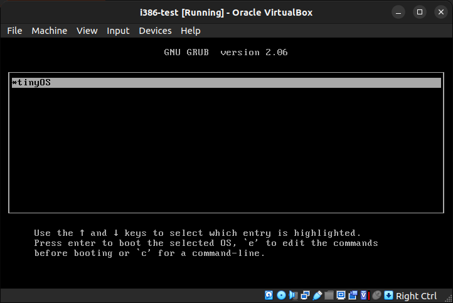Viewport: 453px width, 303px height.
Task: Minimize the VirtualBox window
Action: click(398, 12)
